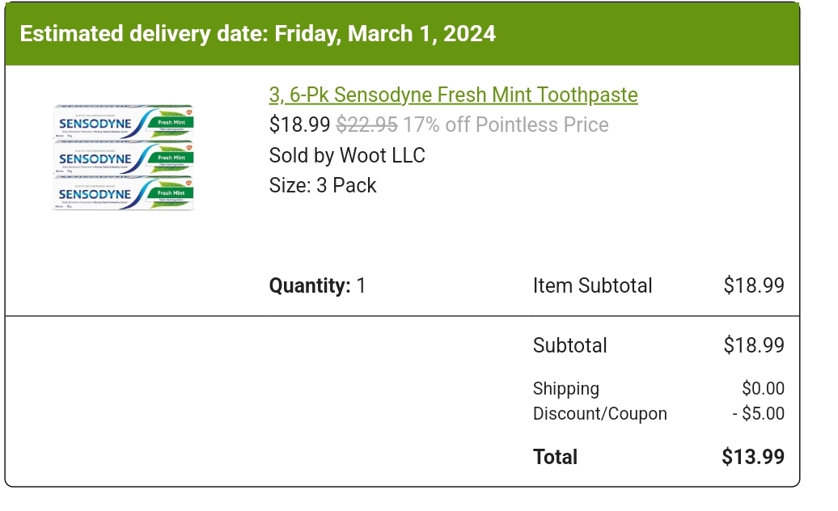Screen dimensions: 838x511
Task: Click the Quantity: 1 text
Action: click(x=317, y=285)
